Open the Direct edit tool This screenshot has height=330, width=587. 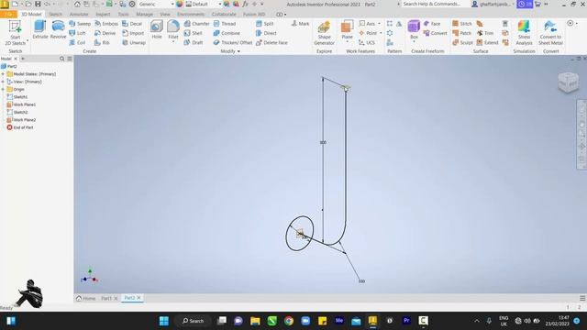click(266, 33)
